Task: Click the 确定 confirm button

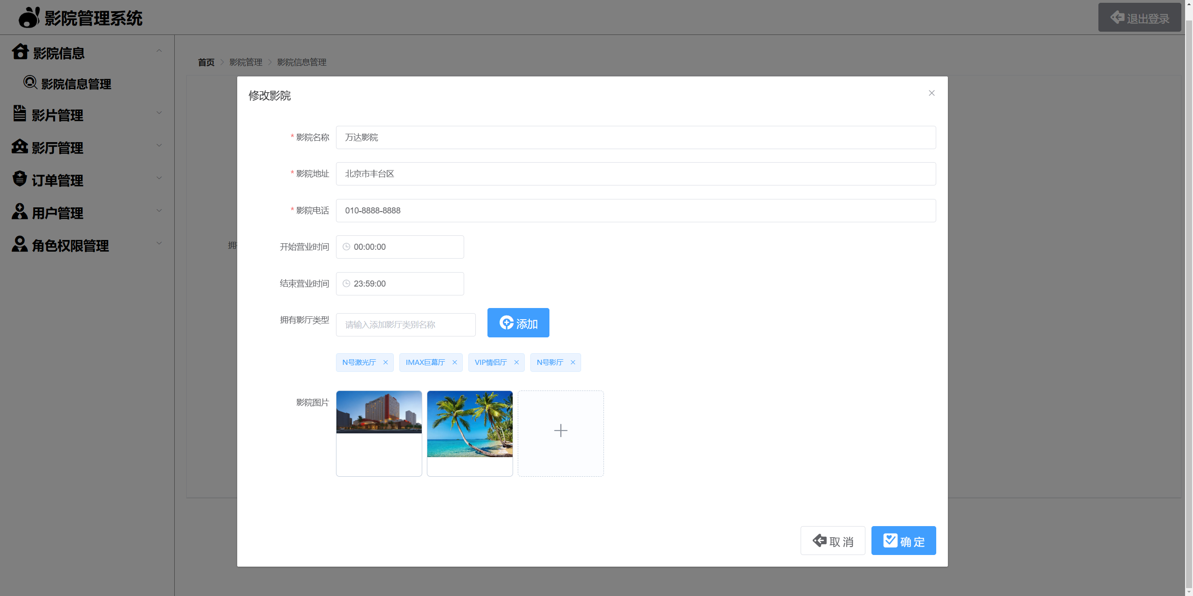Action: [x=904, y=541]
